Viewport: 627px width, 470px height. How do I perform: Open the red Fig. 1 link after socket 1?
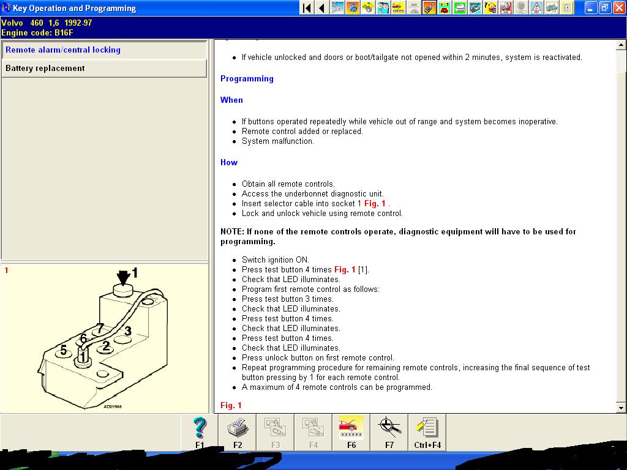tap(375, 203)
